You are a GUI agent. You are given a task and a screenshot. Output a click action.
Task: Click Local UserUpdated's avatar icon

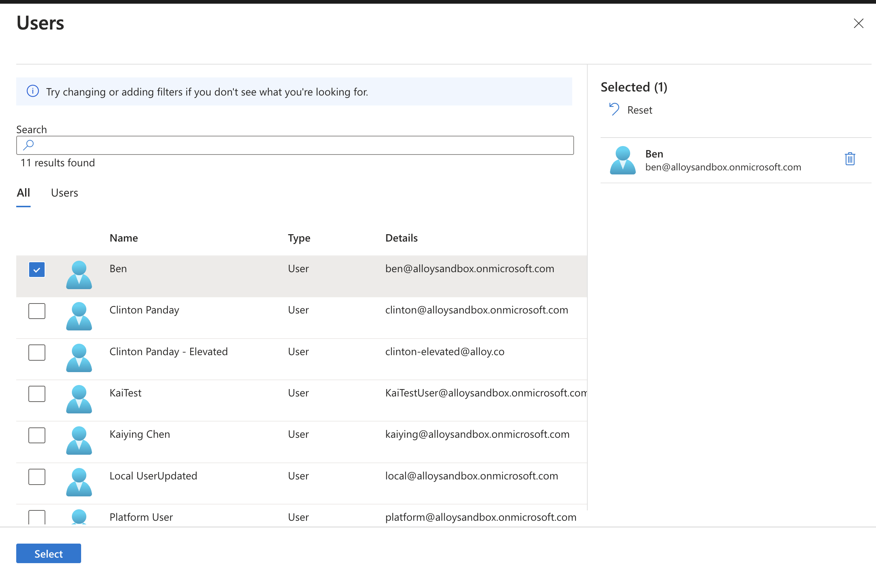(79, 482)
